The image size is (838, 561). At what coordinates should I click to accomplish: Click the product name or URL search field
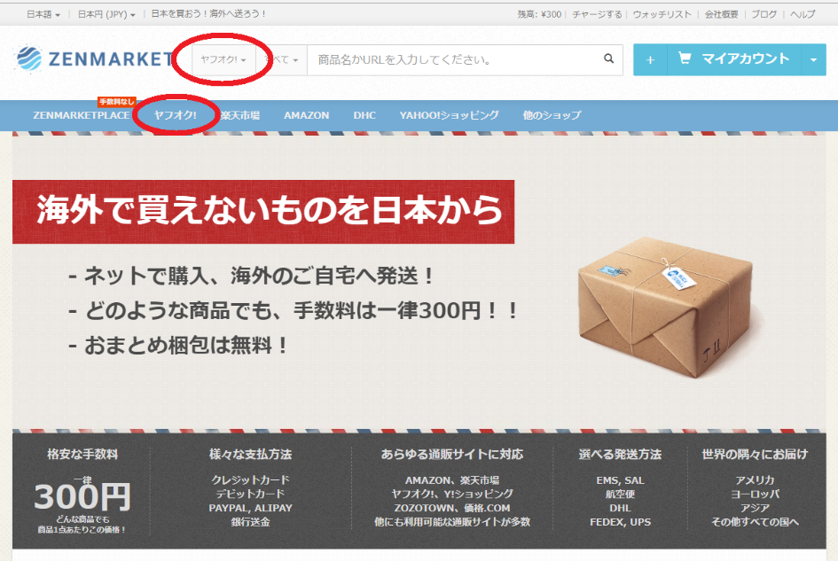[454, 59]
